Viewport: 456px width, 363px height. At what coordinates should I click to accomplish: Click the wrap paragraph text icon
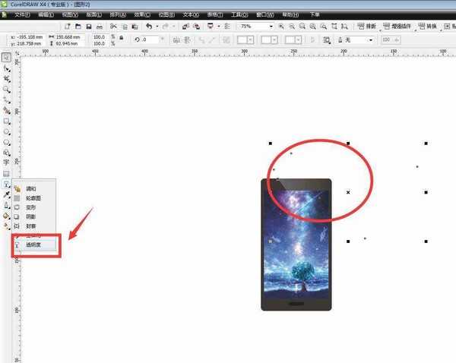(327, 40)
